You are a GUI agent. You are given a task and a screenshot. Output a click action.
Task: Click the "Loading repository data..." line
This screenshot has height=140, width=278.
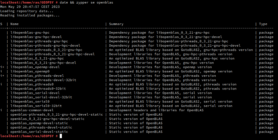pos(27,11)
